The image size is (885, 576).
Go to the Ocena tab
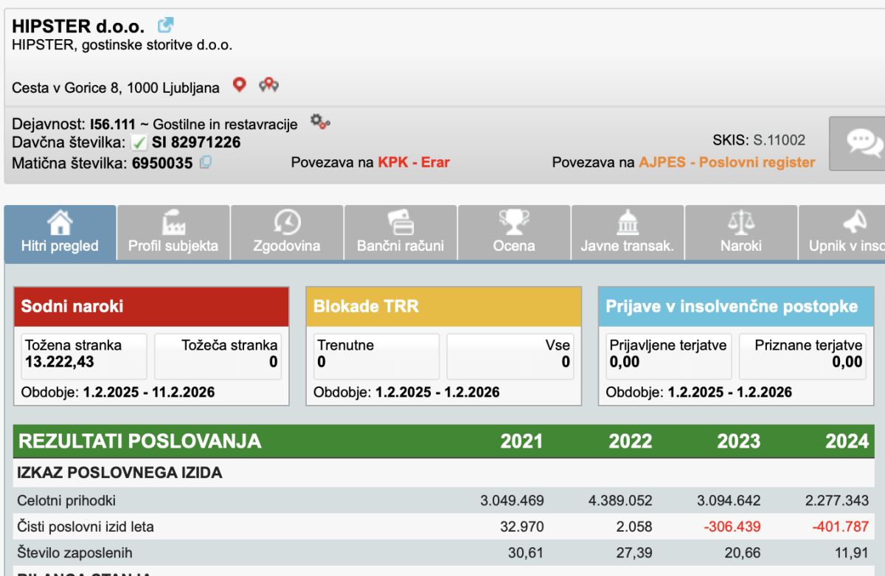point(514,233)
